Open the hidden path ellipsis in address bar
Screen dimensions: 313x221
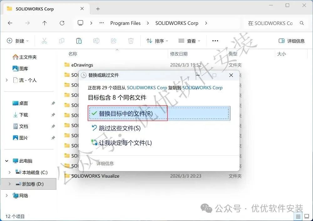point(102,23)
